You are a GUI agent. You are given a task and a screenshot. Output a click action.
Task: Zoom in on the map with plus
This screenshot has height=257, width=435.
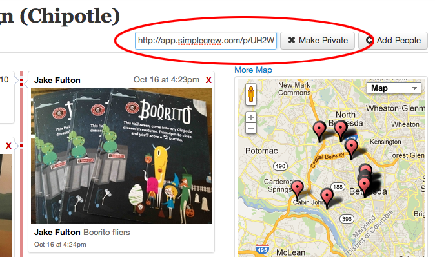pyautogui.click(x=251, y=117)
